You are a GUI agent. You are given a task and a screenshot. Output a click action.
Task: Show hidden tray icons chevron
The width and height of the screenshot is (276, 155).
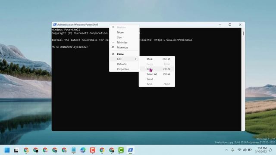(226, 150)
